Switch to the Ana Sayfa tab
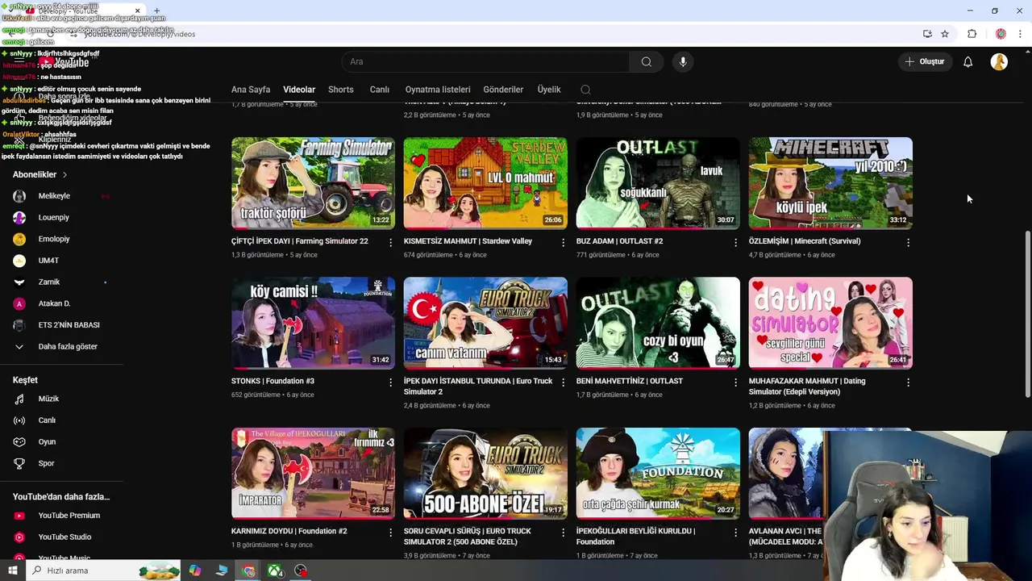 (251, 90)
